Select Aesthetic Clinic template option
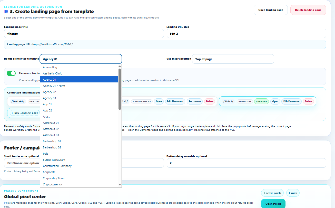The image size is (335, 208). pos(79,73)
